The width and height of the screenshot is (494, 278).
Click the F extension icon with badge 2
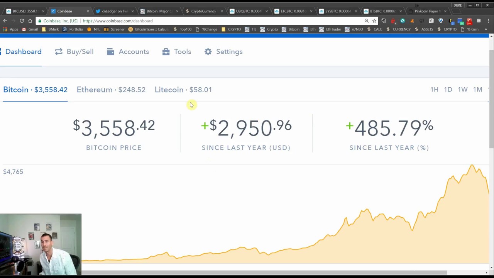tap(451, 21)
